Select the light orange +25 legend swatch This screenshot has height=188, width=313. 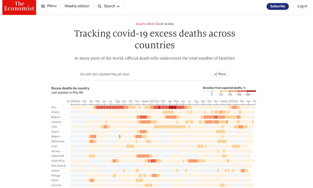click(225, 91)
